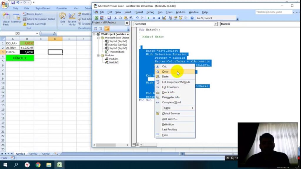This screenshot has width=301, height=169.
Task: Open Visual Basic from the Excel ribbon
Action: 6,20
